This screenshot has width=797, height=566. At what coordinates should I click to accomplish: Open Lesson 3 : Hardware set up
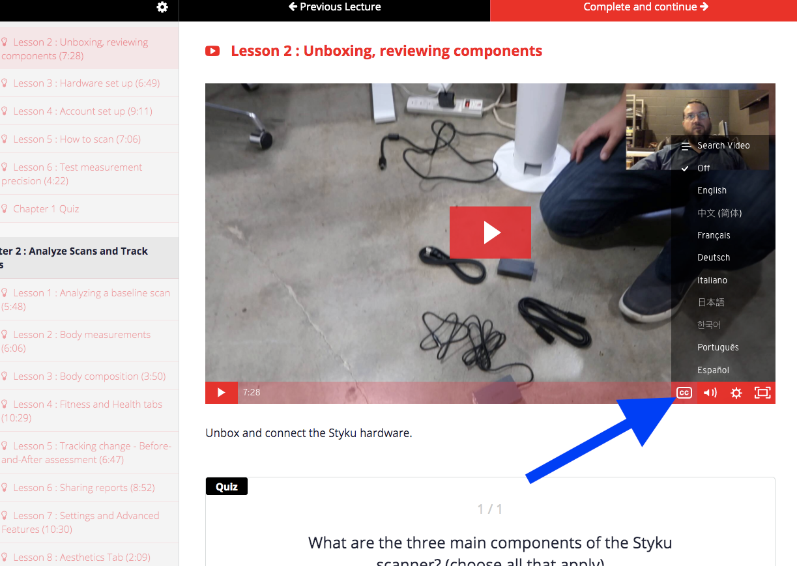click(86, 83)
